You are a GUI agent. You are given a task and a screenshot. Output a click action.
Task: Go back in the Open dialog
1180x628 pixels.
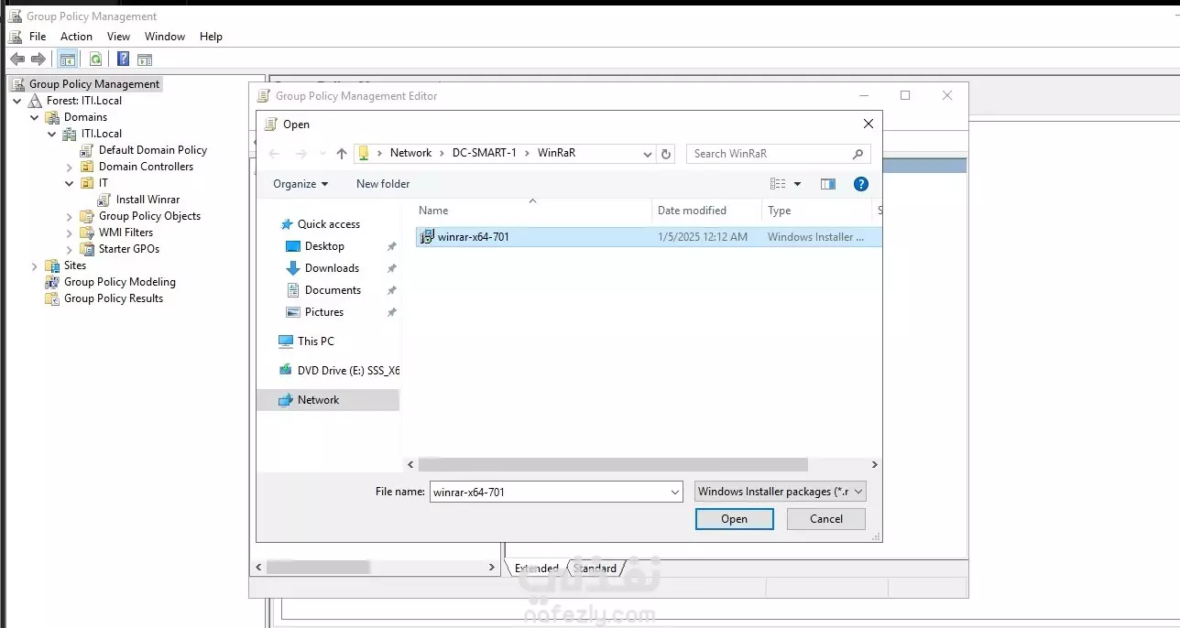point(274,154)
